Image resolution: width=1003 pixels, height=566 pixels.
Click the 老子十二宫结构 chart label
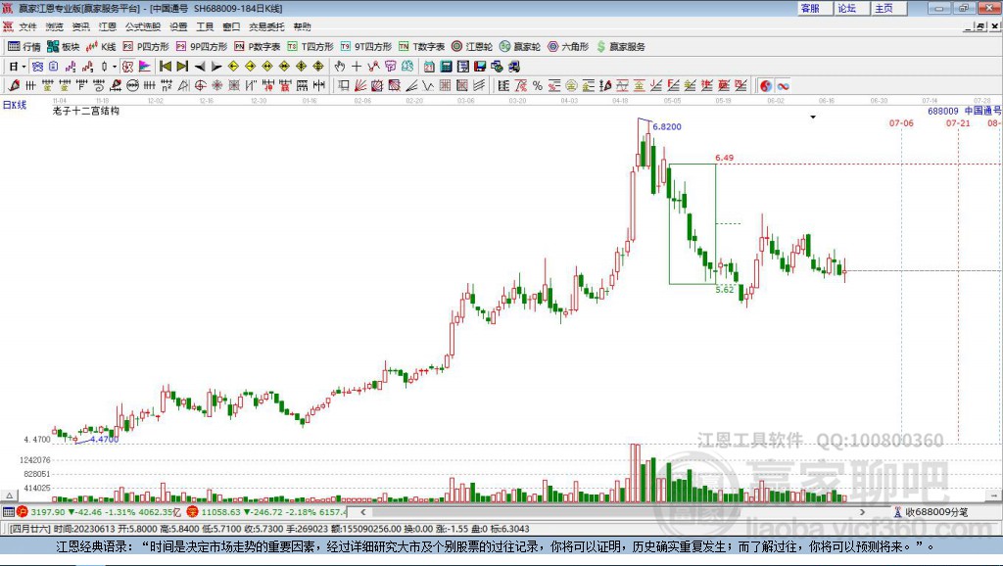pyautogui.click(x=86, y=111)
